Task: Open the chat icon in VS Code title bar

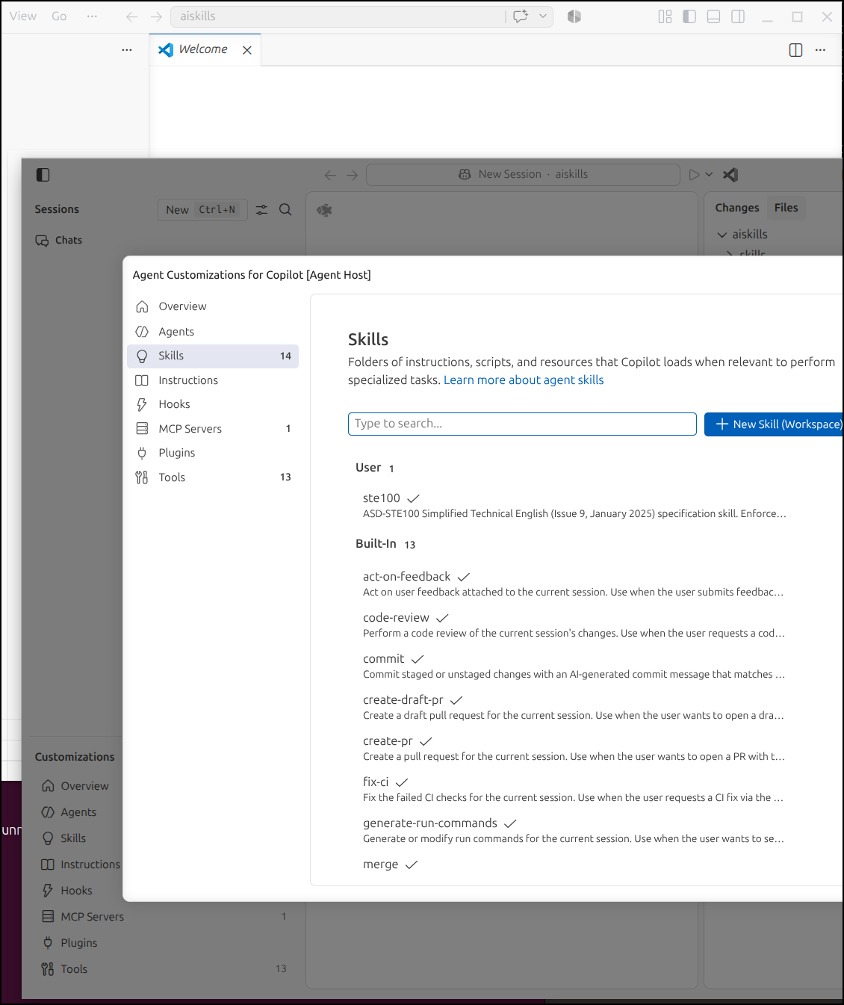Action: 521,16
